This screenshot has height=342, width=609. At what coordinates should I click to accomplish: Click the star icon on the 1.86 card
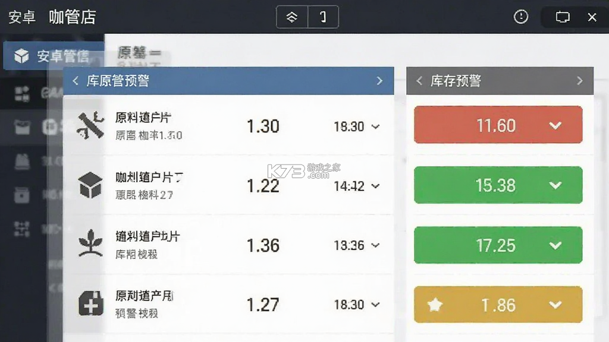pos(435,305)
